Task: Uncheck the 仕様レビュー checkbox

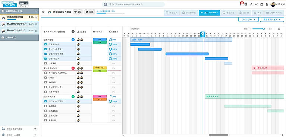Action: coord(45,59)
